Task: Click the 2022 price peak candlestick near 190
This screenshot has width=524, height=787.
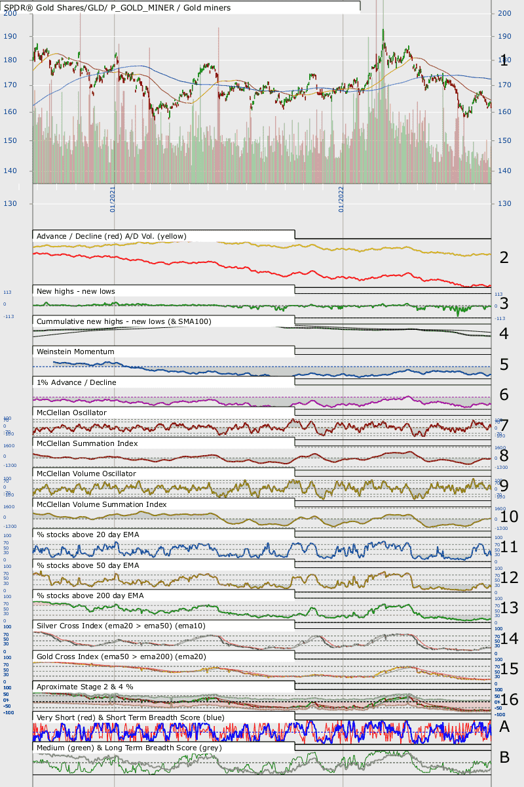Action: coord(383,36)
